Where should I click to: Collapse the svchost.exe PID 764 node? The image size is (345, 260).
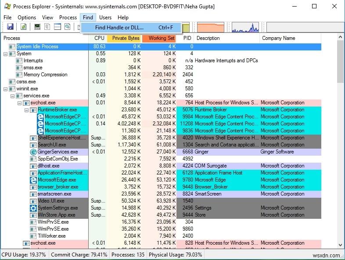tap(20, 103)
